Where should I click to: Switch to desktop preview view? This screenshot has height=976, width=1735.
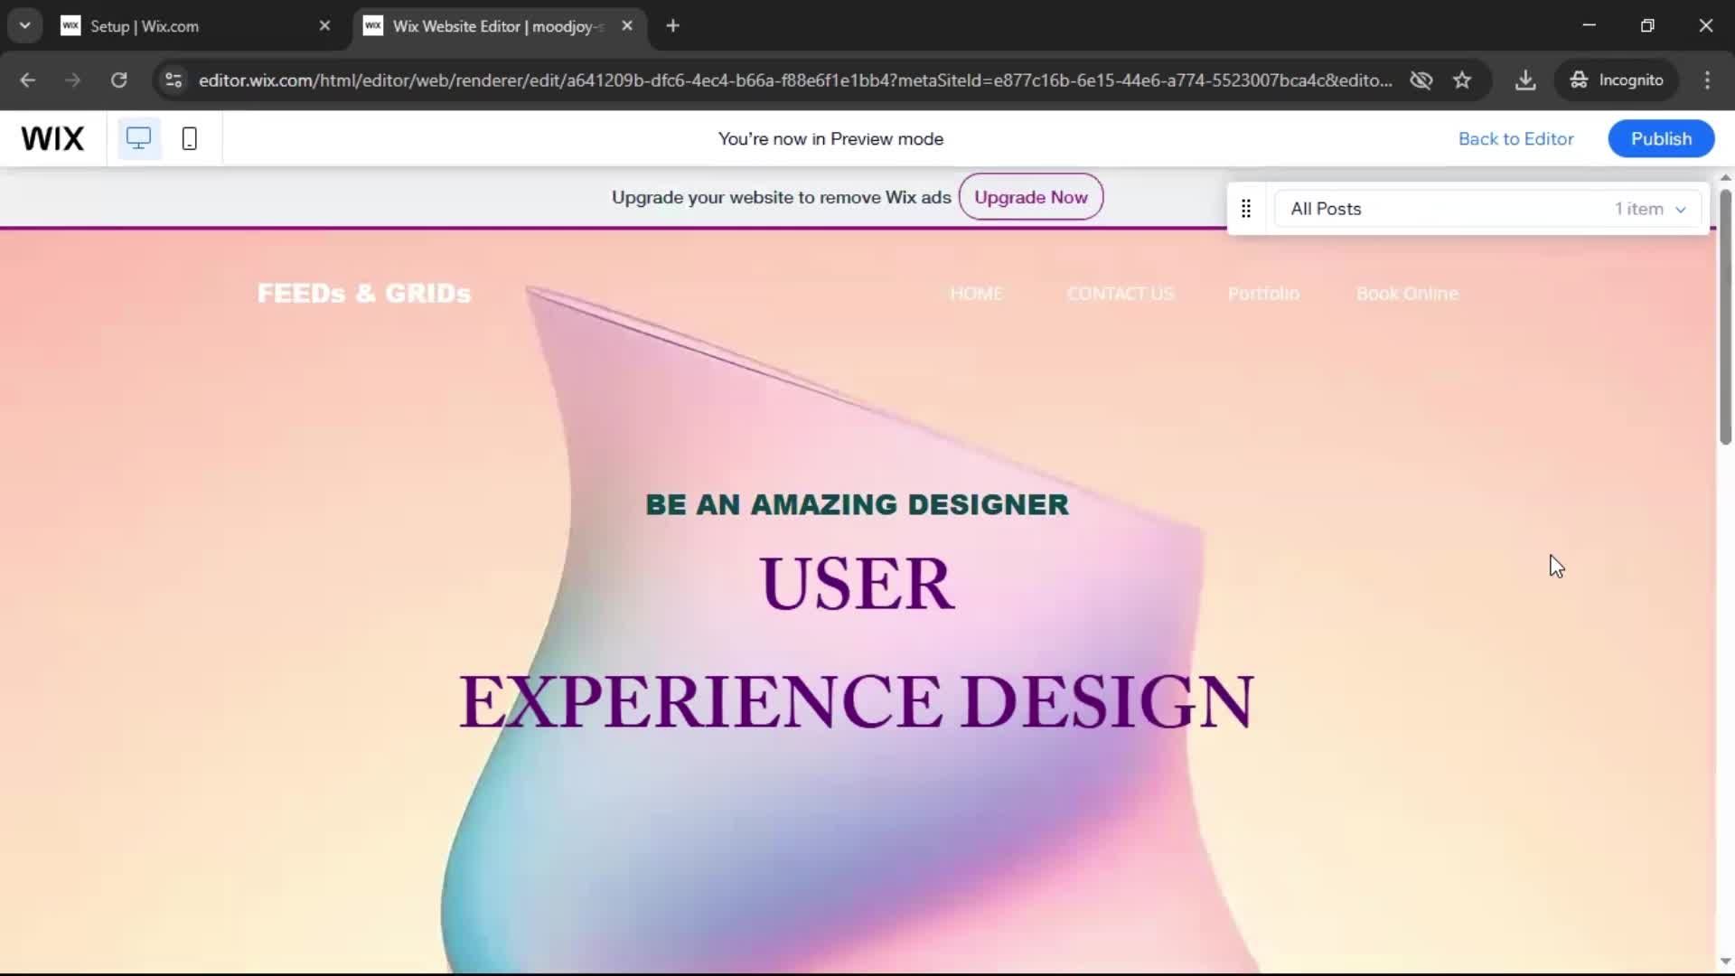(x=138, y=138)
